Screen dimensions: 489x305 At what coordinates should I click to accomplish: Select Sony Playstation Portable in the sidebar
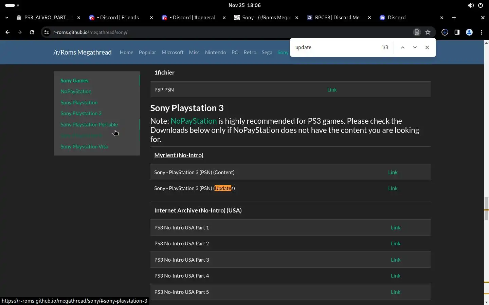click(89, 124)
